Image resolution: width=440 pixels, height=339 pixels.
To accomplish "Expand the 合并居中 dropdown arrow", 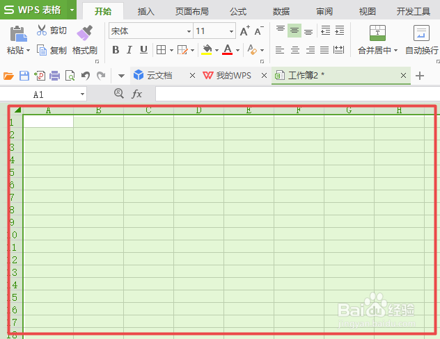I will pos(395,51).
